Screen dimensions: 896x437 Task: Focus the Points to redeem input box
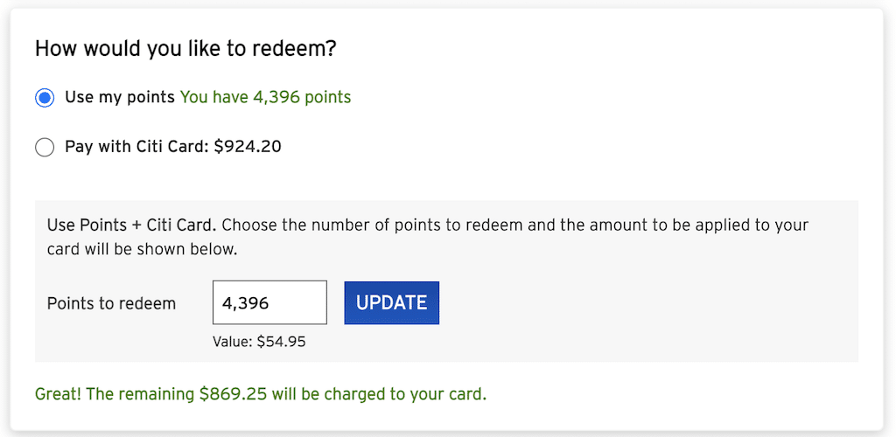(269, 302)
